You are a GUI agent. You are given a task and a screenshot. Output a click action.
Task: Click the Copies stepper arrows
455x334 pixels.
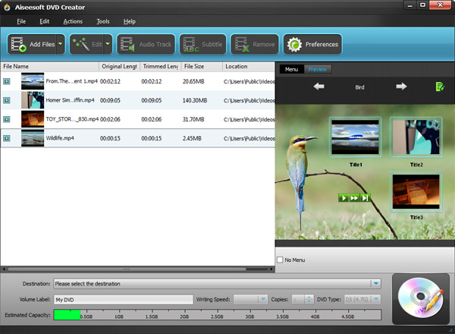[x=309, y=299]
